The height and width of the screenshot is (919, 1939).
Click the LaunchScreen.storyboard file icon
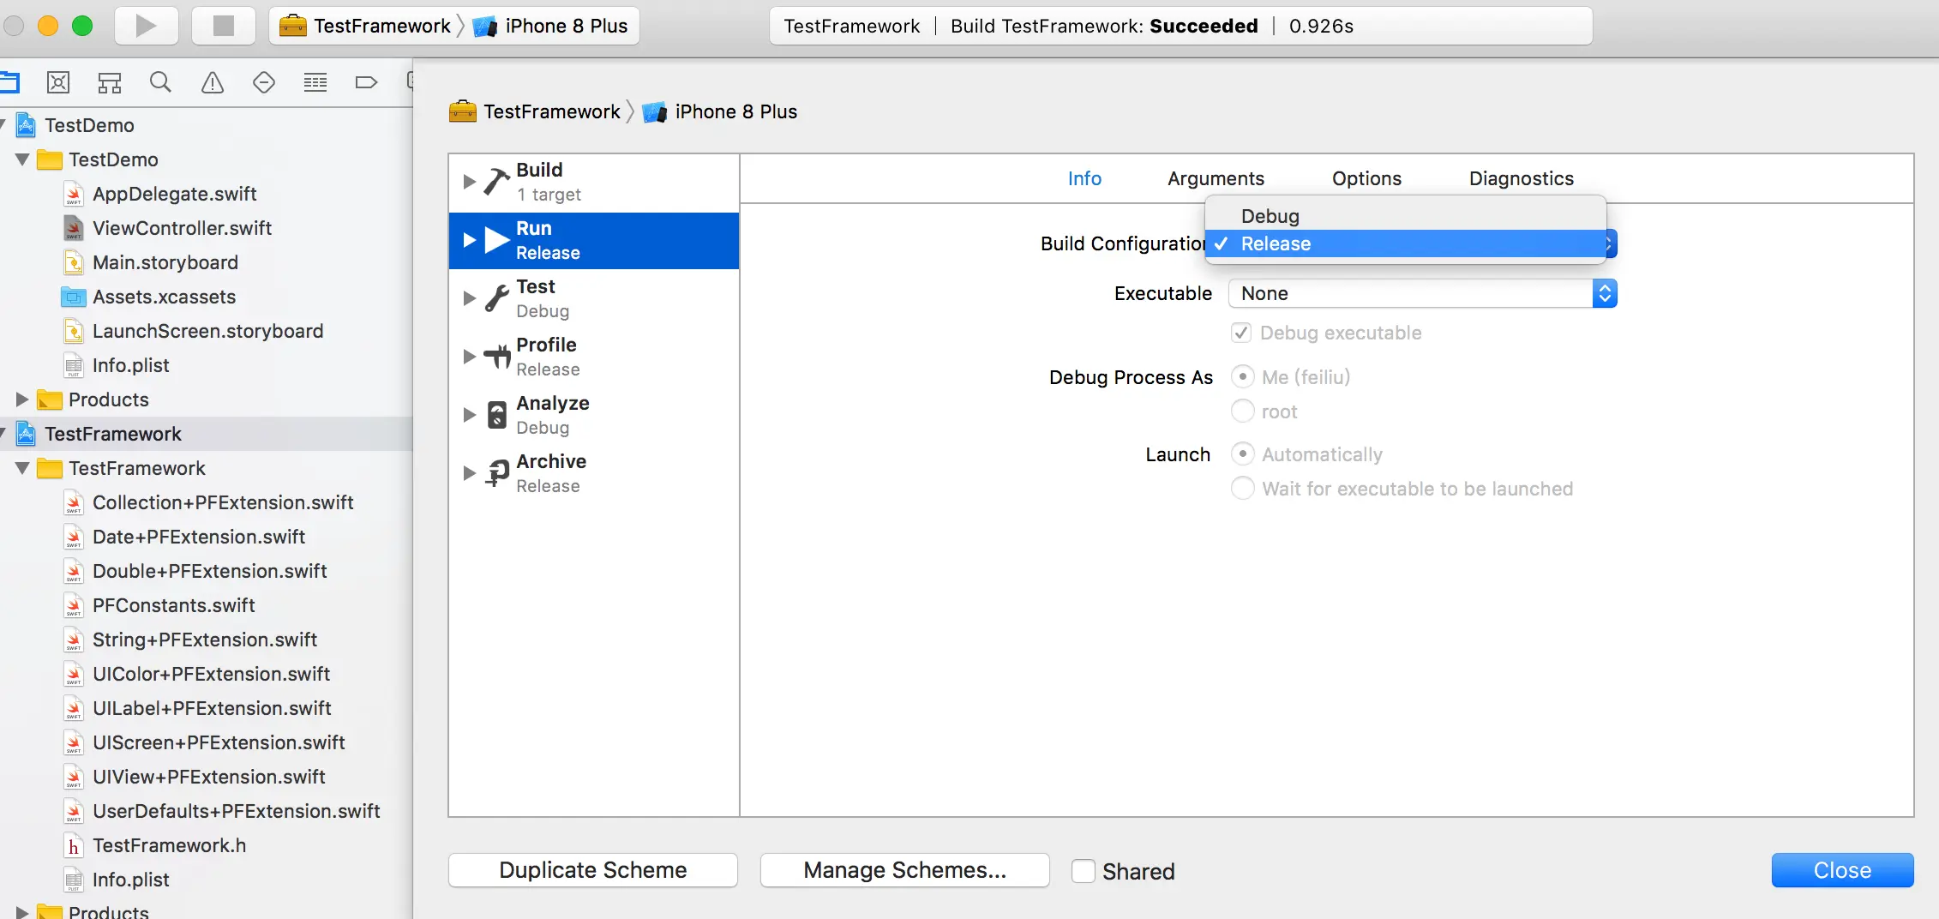pos(74,331)
